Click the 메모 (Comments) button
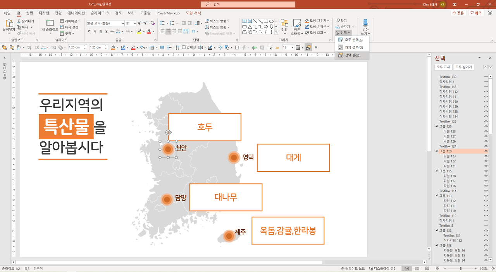The width and height of the screenshot is (496, 272). pos(476,13)
